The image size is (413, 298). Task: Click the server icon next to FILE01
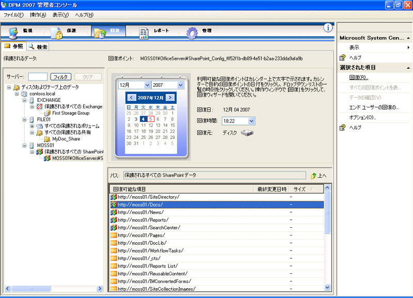32,120
